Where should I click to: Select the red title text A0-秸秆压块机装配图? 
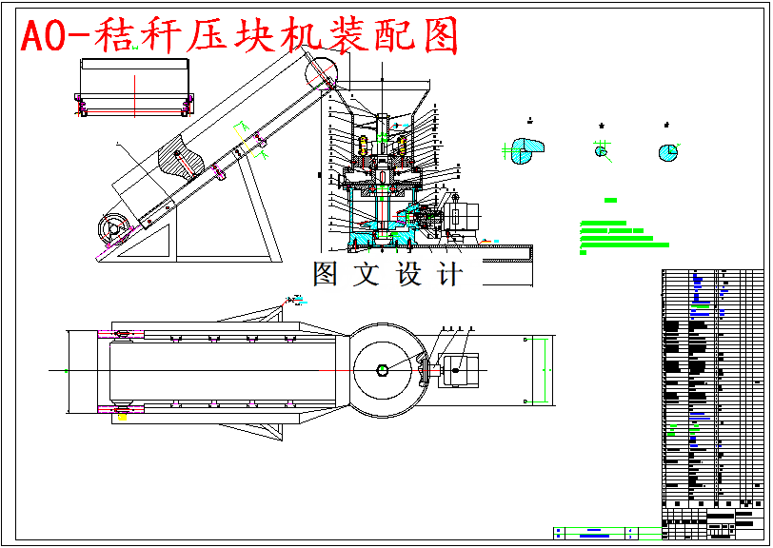pyautogui.click(x=243, y=33)
